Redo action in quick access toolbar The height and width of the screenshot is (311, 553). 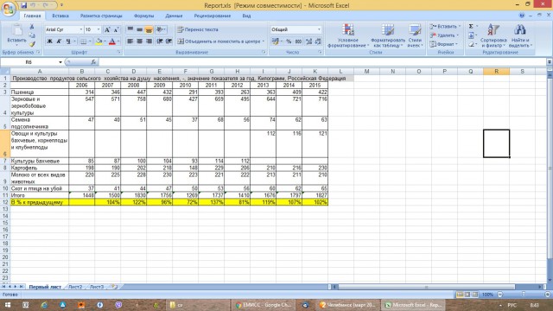pyautogui.click(x=45, y=5)
